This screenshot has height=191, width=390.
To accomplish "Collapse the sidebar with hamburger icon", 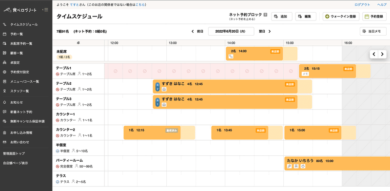I will coord(45,10).
